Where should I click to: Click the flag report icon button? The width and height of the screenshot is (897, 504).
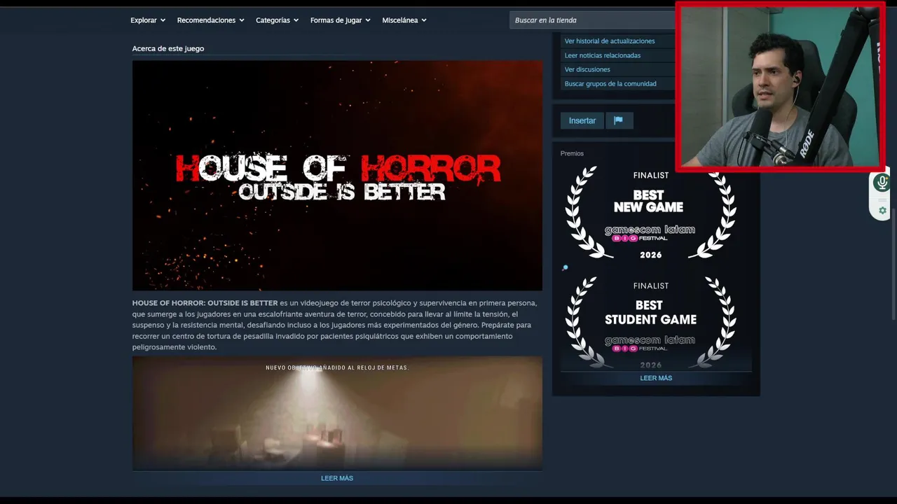pos(619,120)
